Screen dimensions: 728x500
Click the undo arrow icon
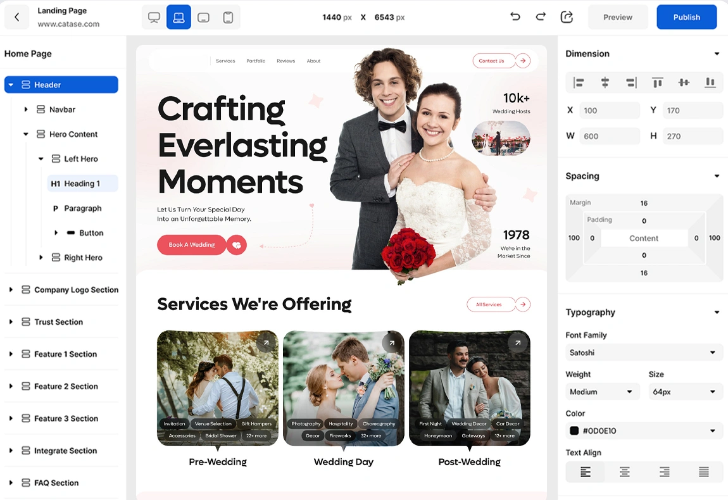(515, 17)
